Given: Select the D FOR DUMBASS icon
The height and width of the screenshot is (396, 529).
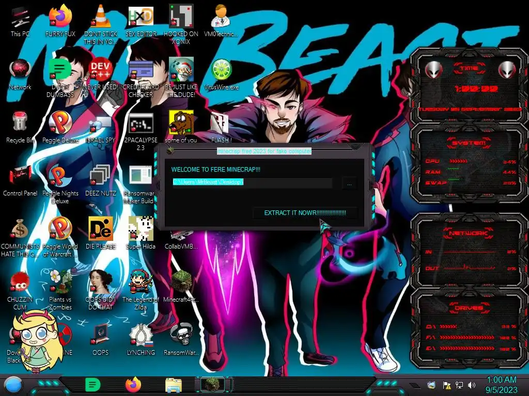Looking at the screenshot, I should tap(60, 78).
